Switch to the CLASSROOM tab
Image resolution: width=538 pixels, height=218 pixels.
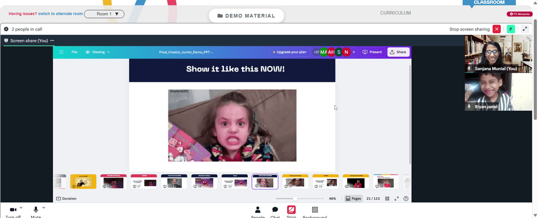489,2
